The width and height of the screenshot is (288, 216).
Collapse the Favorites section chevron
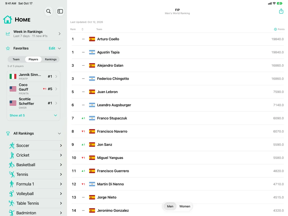[59, 48]
